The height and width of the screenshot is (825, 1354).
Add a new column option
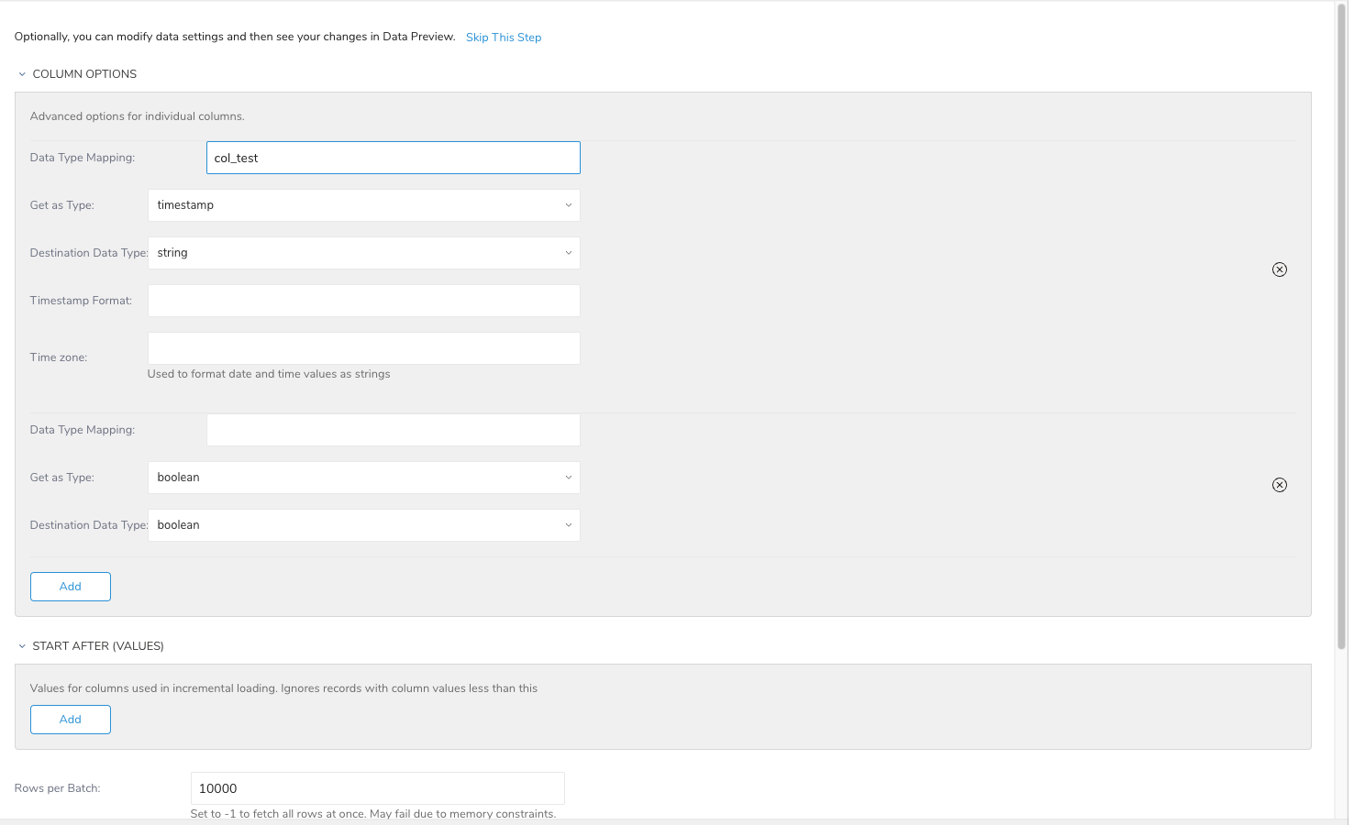71,587
